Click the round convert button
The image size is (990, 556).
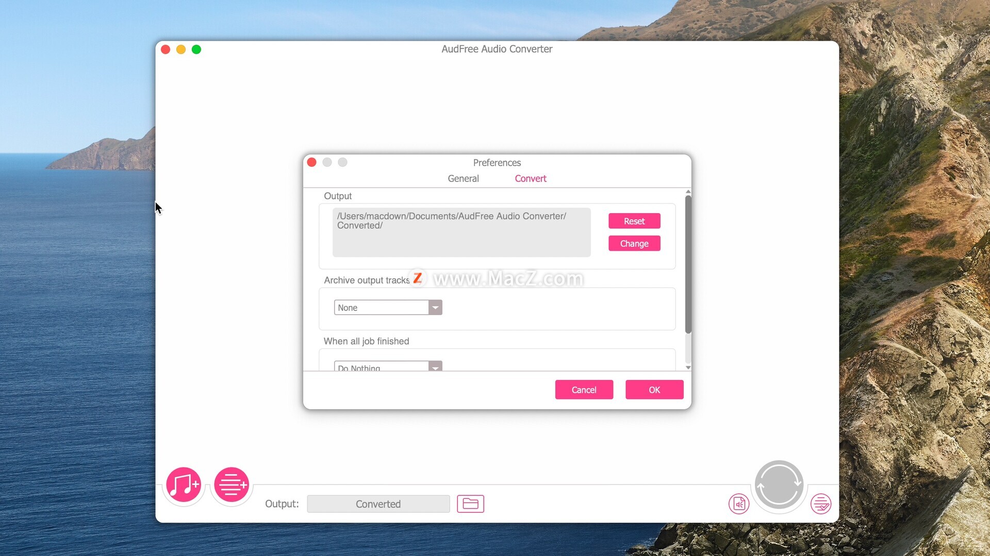pyautogui.click(x=779, y=484)
